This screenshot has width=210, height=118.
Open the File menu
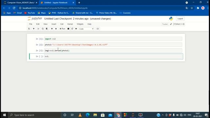pyautogui.click(x=31, y=24)
